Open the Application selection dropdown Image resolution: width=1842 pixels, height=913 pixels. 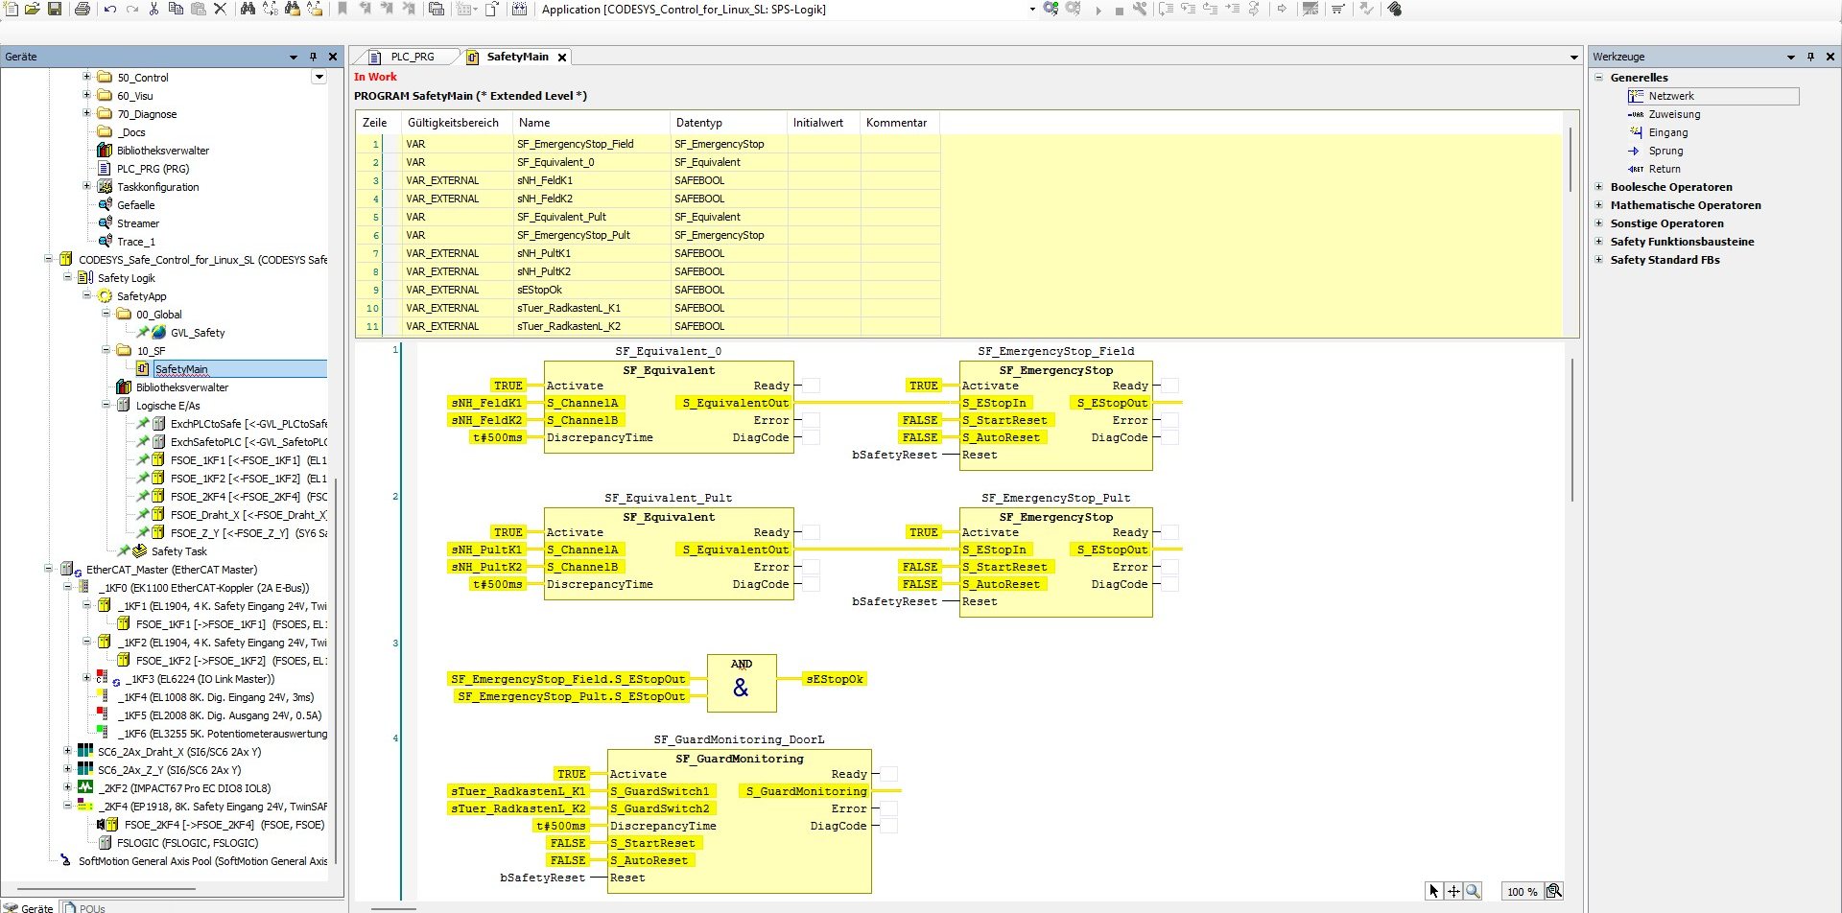[x=1032, y=10]
